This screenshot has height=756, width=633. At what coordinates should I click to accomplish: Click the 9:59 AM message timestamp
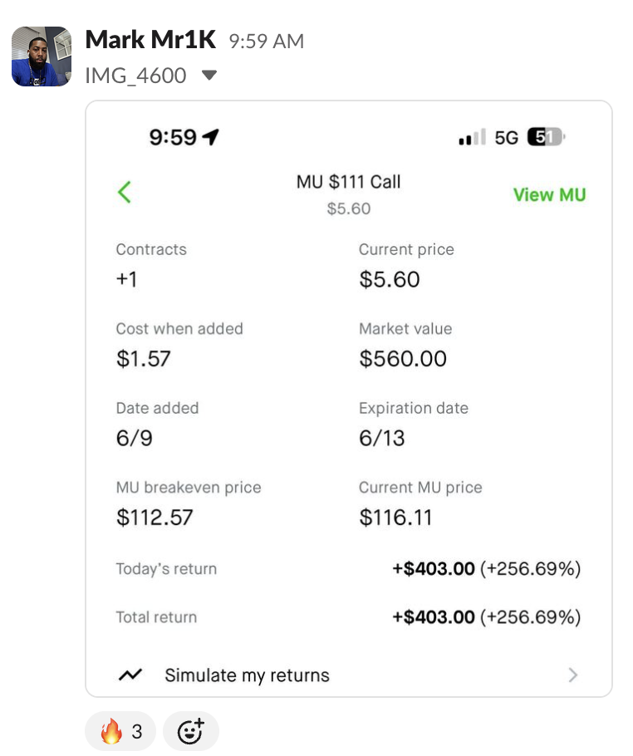266,41
